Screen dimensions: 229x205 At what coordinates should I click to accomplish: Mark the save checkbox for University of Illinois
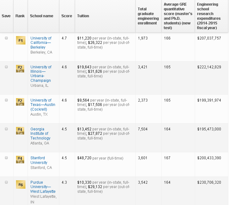point(6,67)
